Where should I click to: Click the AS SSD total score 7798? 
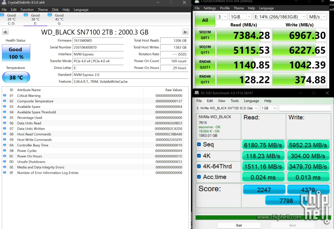click(286, 201)
